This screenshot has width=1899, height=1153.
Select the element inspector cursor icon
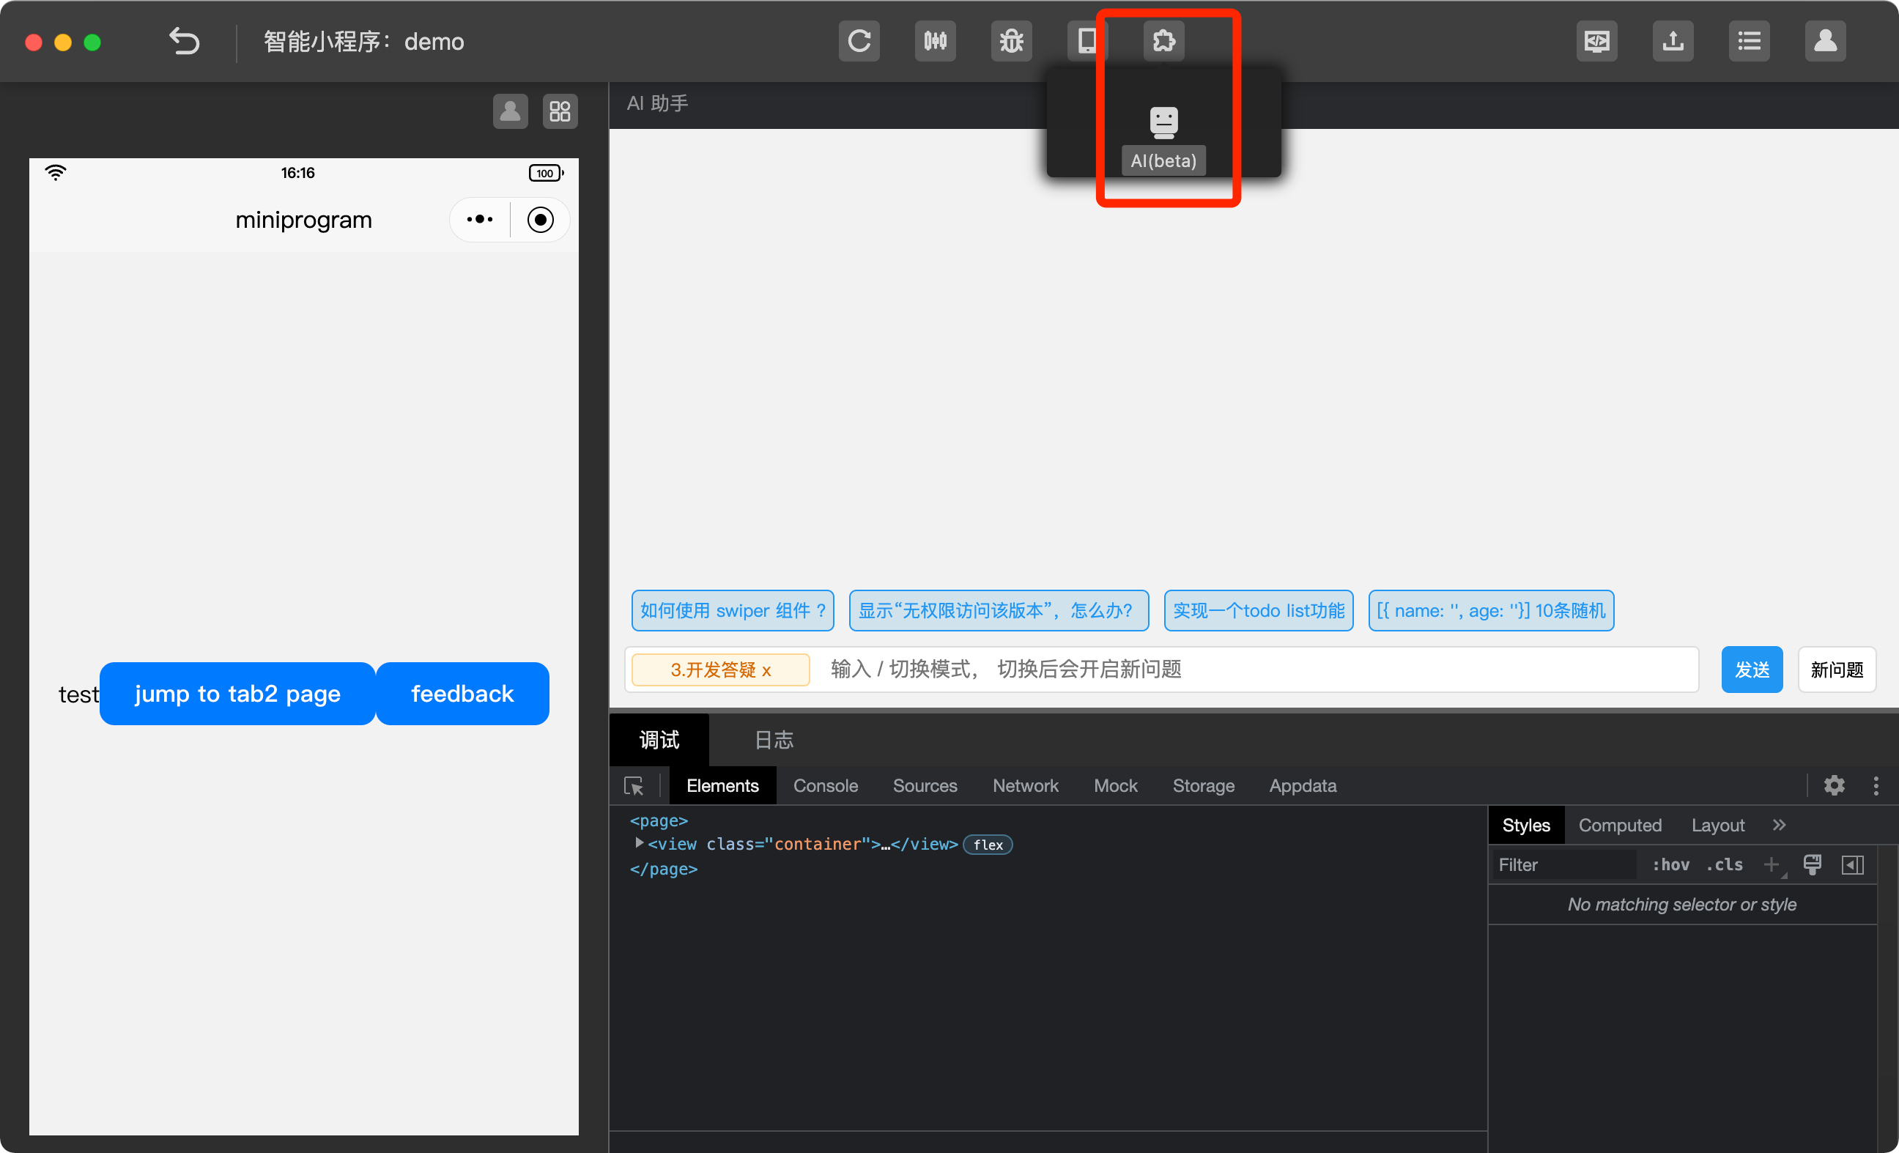click(634, 785)
